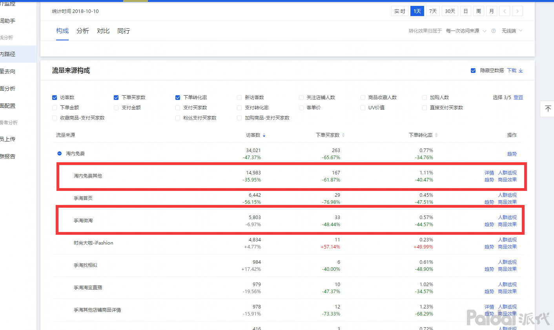Image resolution: width=554 pixels, height=330 pixels.
Task: Switch to the 同行 tab
Action: pyautogui.click(x=124, y=31)
